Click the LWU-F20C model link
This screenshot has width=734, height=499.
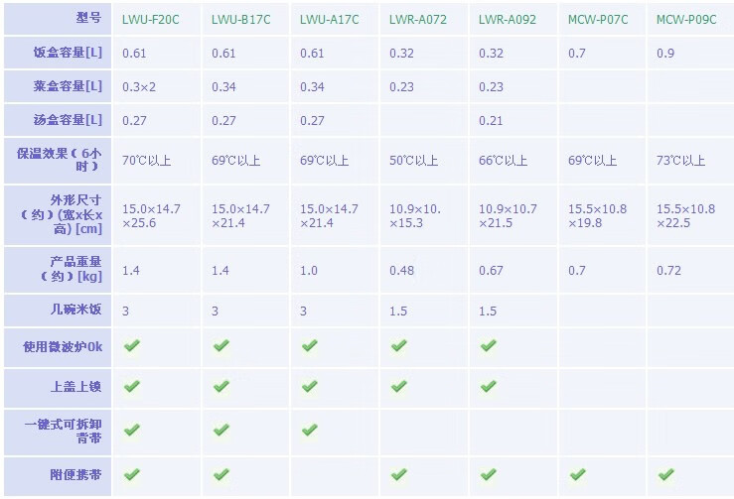149,19
